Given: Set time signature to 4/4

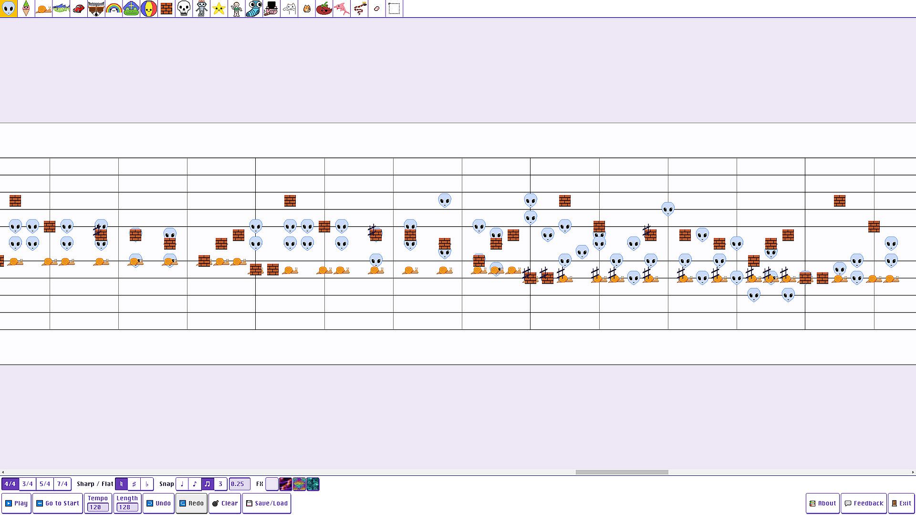Looking at the screenshot, I should pyautogui.click(x=10, y=484).
